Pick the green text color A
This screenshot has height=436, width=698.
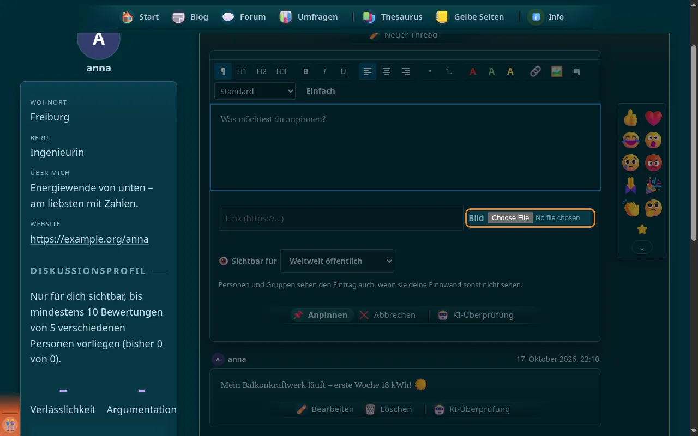click(491, 71)
